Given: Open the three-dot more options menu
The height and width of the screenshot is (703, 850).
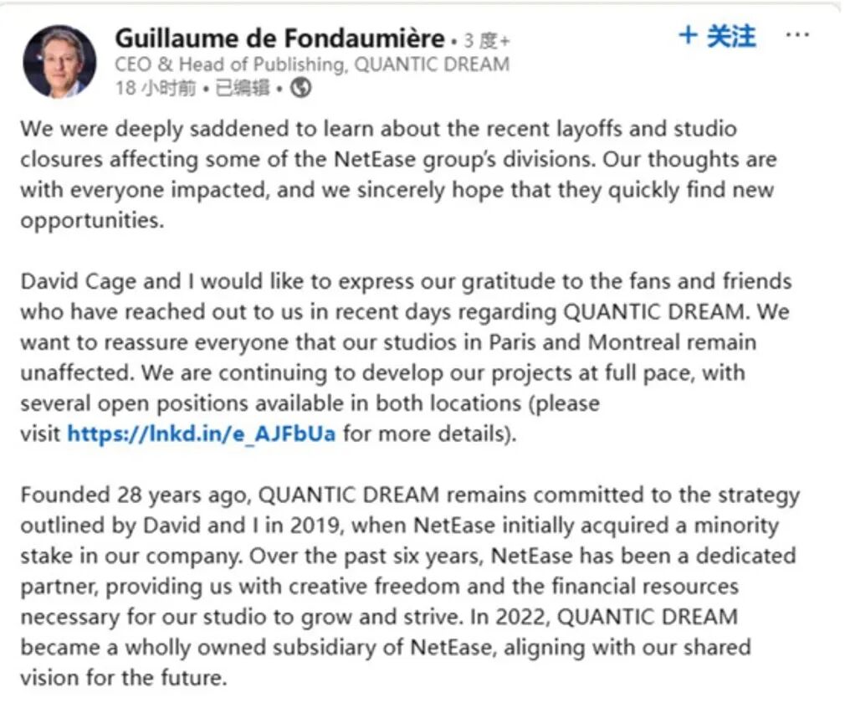Looking at the screenshot, I should tap(798, 36).
